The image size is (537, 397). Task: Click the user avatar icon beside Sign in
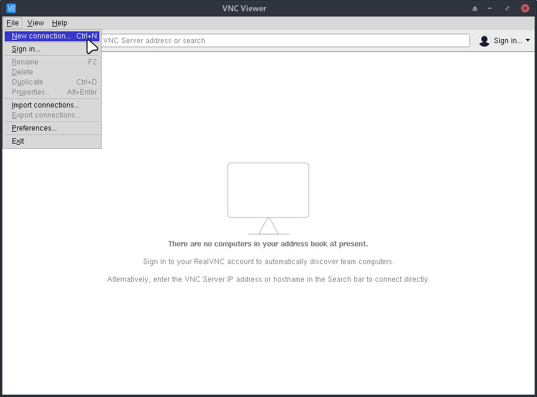[484, 41]
